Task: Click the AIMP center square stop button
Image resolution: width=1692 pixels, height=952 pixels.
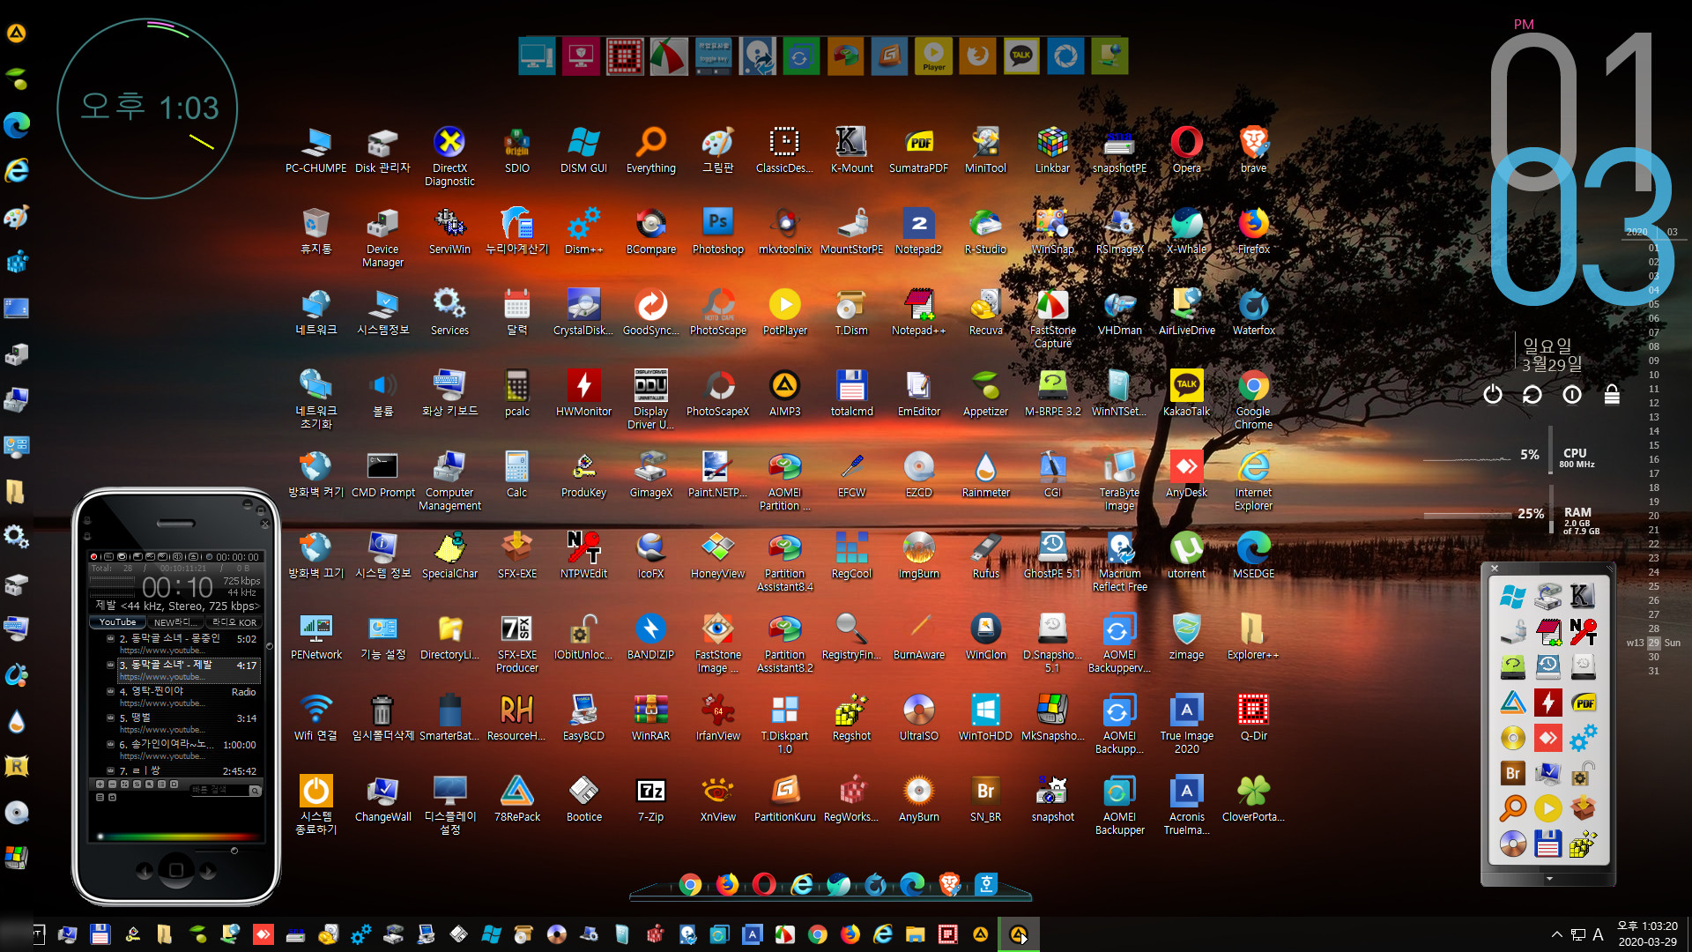Action: pyautogui.click(x=176, y=870)
